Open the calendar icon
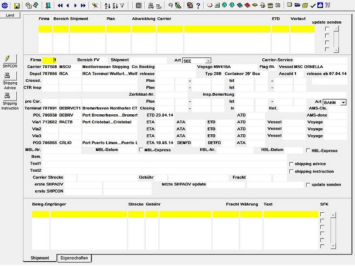This screenshot has width=355, height=266. [x=278, y=5]
